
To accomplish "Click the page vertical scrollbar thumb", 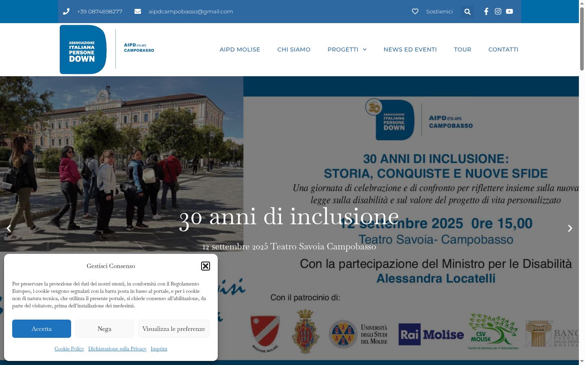I will (x=582, y=39).
